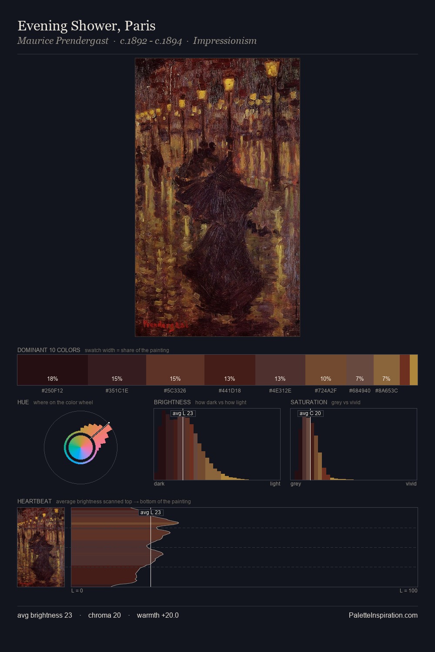Click the 'SATURATION' section heading
Viewport: 435px width, 652px height.
coord(309,402)
